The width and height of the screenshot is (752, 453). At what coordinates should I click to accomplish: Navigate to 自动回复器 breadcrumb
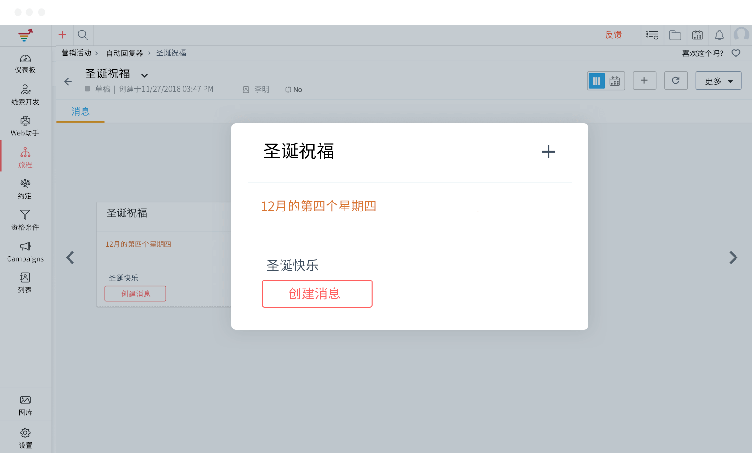pyautogui.click(x=124, y=53)
